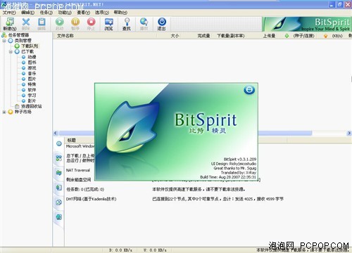Click the horizontal scrollbar thumb
Image resolution: width=352 pixels, height=253 pixels.
(x=185, y=133)
